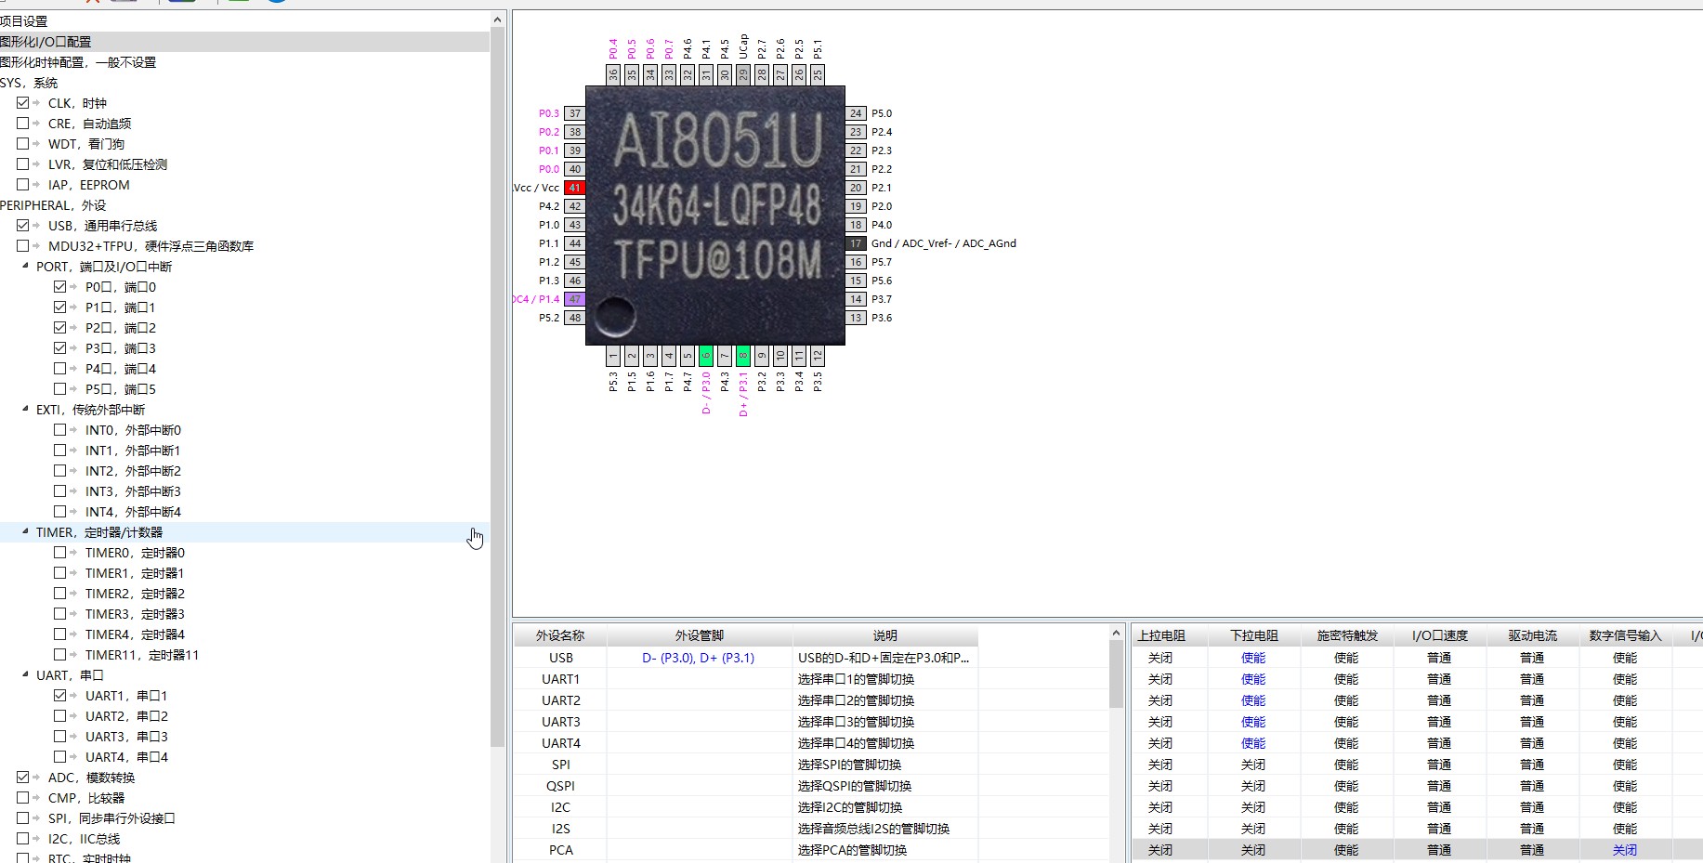Image resolution: width=1703 pixels, height=863 pixels.
Task: Select green pin 6 for P3.0
Action: coord(706,356)
